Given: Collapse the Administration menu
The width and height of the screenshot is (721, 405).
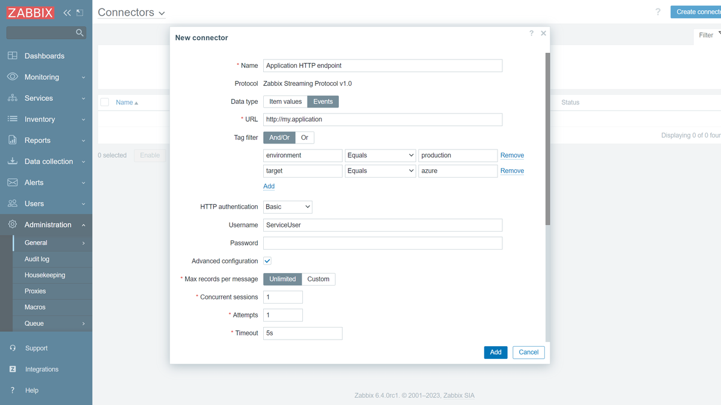Looking at the screenshot, I should 84,225.
